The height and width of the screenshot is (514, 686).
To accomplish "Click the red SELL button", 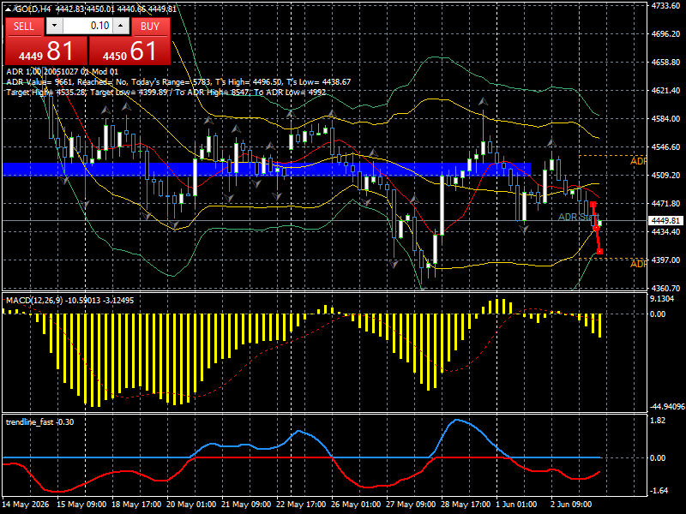I will click(24, 27).
